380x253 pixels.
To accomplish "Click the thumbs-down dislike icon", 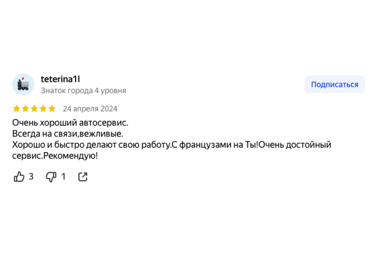I will 51,177.
